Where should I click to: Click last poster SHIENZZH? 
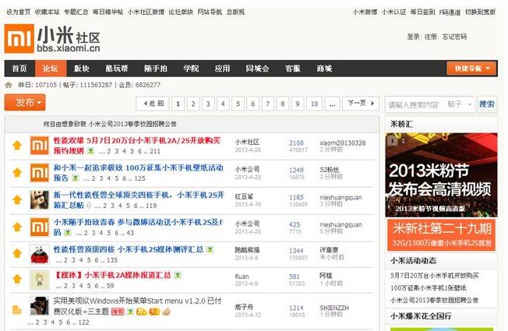pyautogui.click(x=334, y=308)
